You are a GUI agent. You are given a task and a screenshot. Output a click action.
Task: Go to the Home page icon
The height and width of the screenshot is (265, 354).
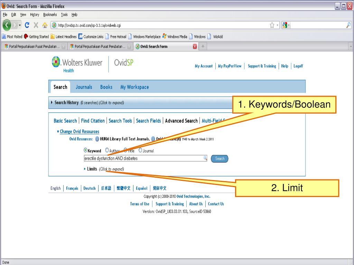(x=45, y=25)
